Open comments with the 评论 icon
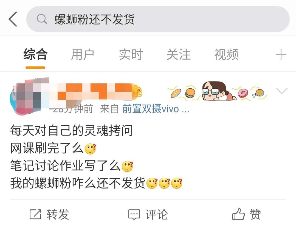 [134, 214]
